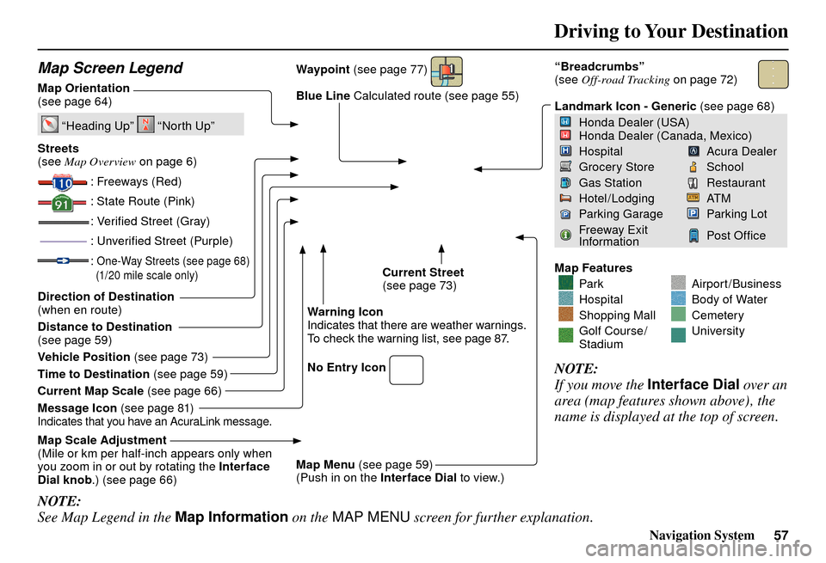Select the ATM landmark icon
Viewport: 826px width, 563px height.
pos(693,199)
